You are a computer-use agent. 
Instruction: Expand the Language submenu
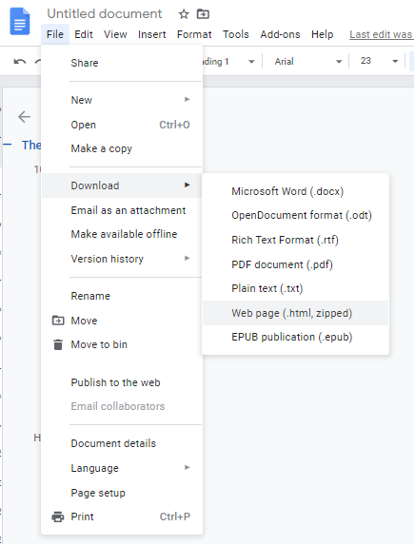(x=122, y=468)
